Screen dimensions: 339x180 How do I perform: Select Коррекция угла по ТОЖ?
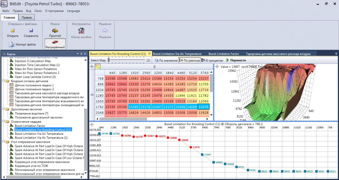[31, 166]
